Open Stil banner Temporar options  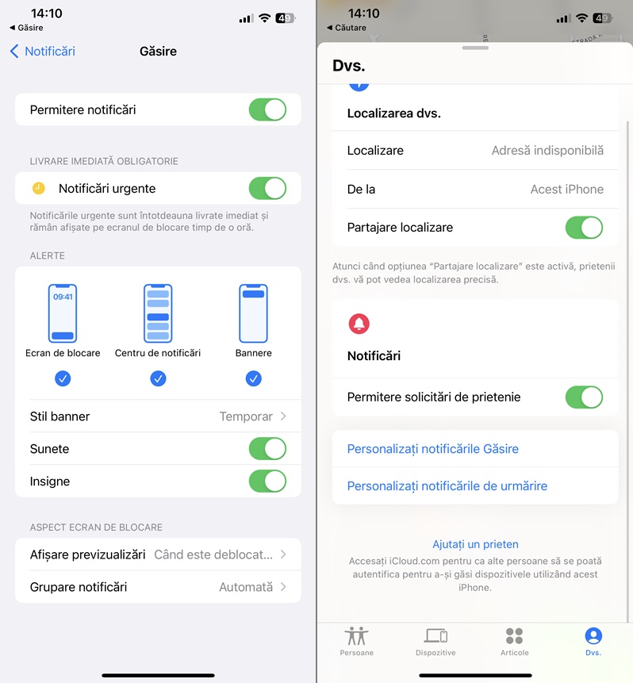tap(158, 416)
